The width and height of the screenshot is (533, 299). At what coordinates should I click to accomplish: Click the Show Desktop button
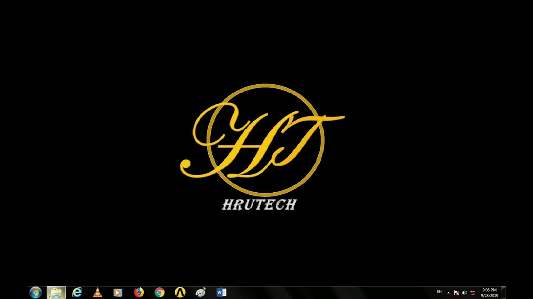tap(503, 293)
